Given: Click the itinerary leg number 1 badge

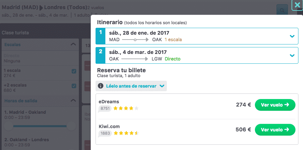Looking at the screenshot, I should tap(100, 36).
